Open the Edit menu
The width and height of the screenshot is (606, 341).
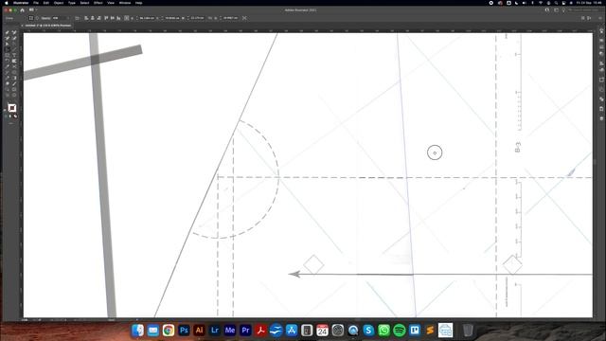click(46, 3)
